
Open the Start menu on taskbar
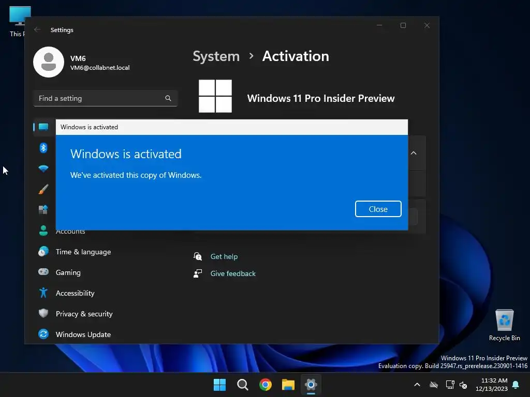tap(219, 385)
